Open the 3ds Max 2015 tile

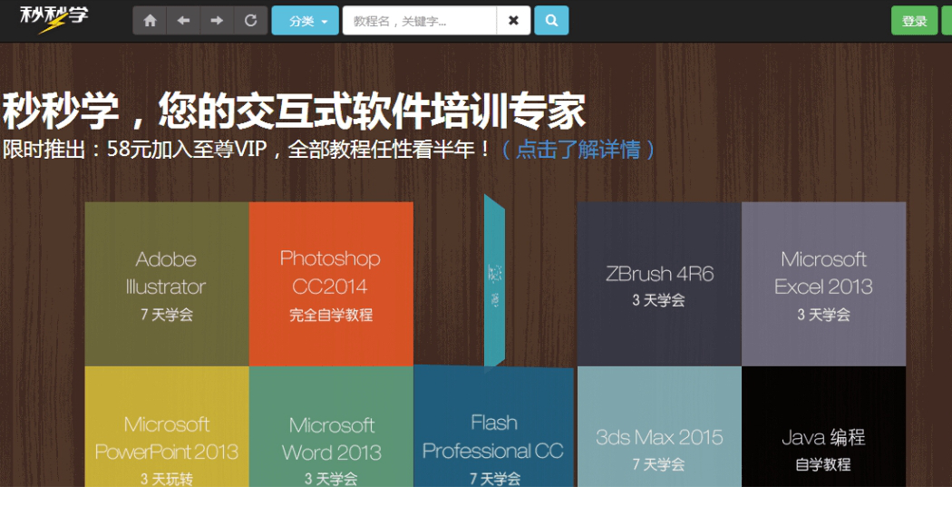coord(659,426)
